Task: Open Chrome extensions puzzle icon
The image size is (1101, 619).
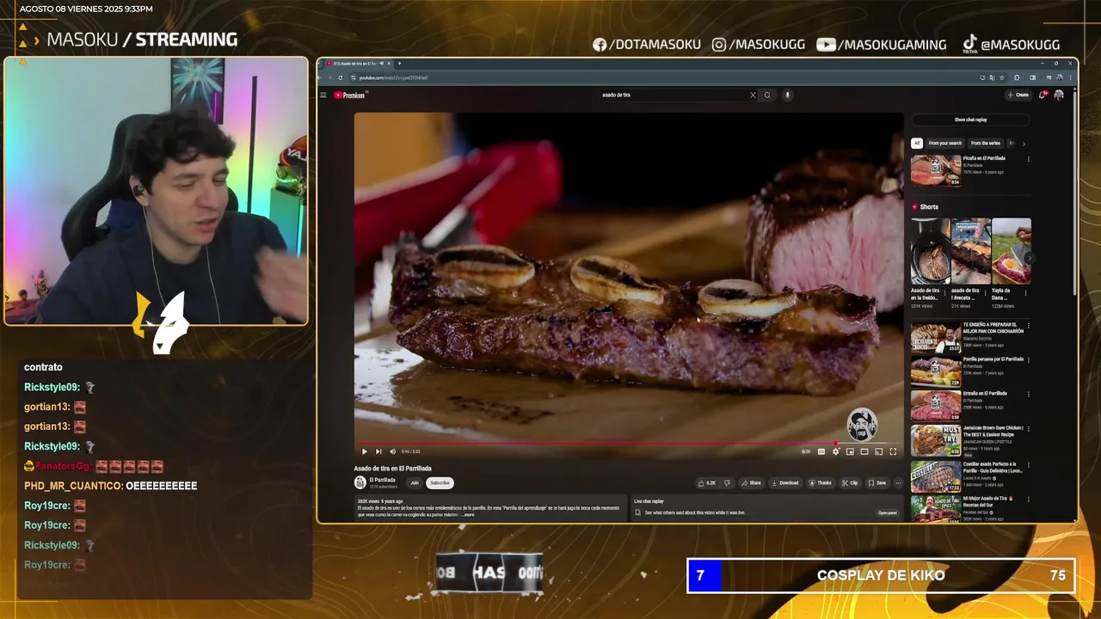Action: pos(1017,77)
